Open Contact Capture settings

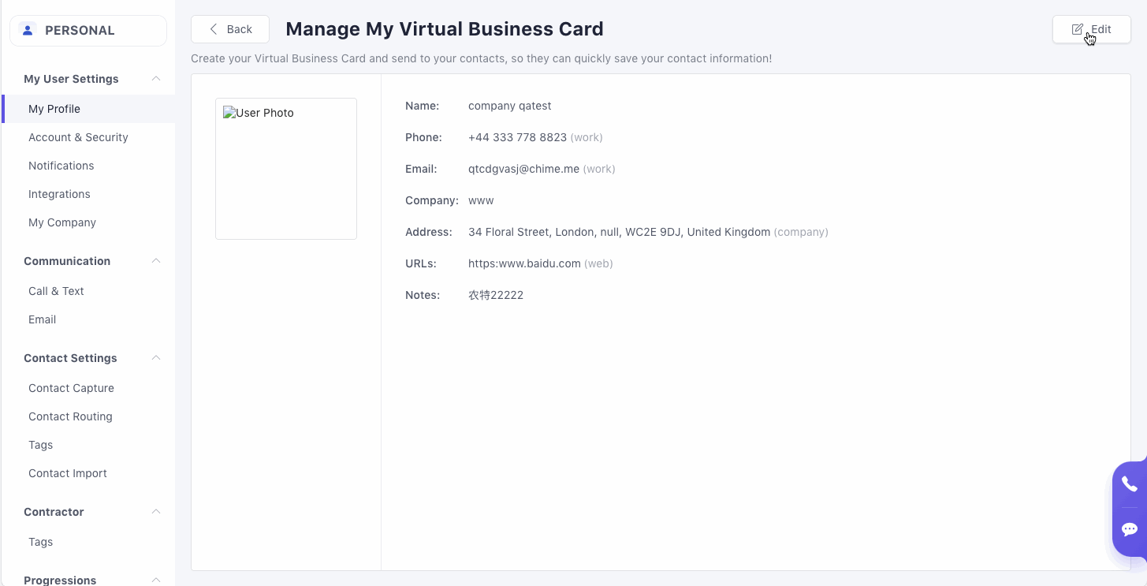[x=71, y=388]
